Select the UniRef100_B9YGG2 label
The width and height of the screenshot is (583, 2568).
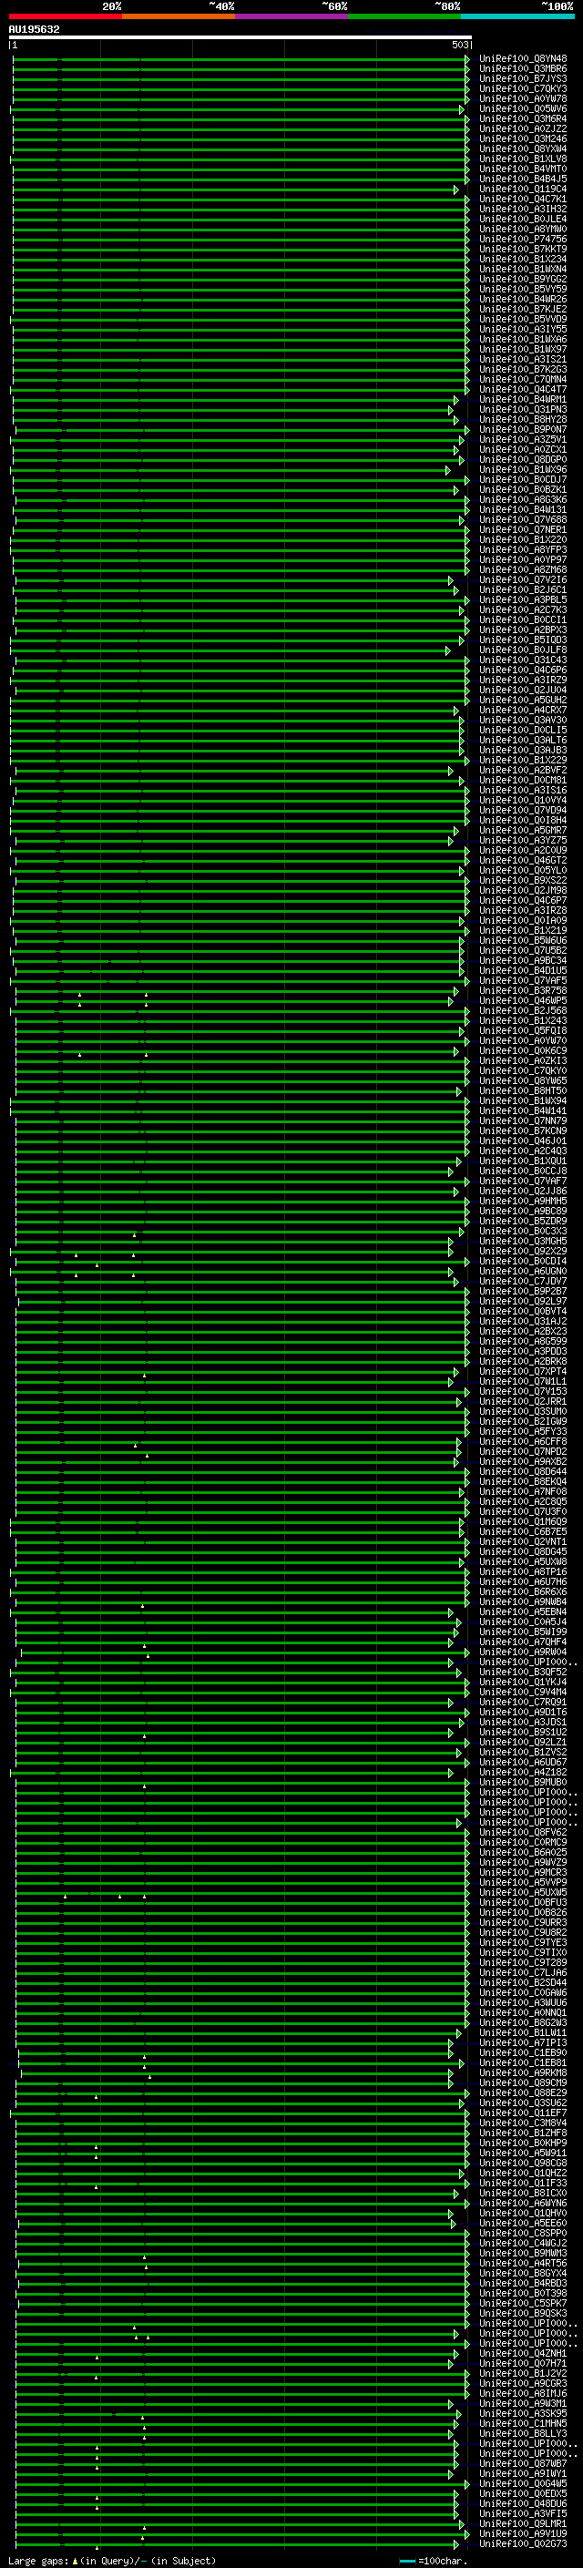pyautogui.click(x=523, y=279)
